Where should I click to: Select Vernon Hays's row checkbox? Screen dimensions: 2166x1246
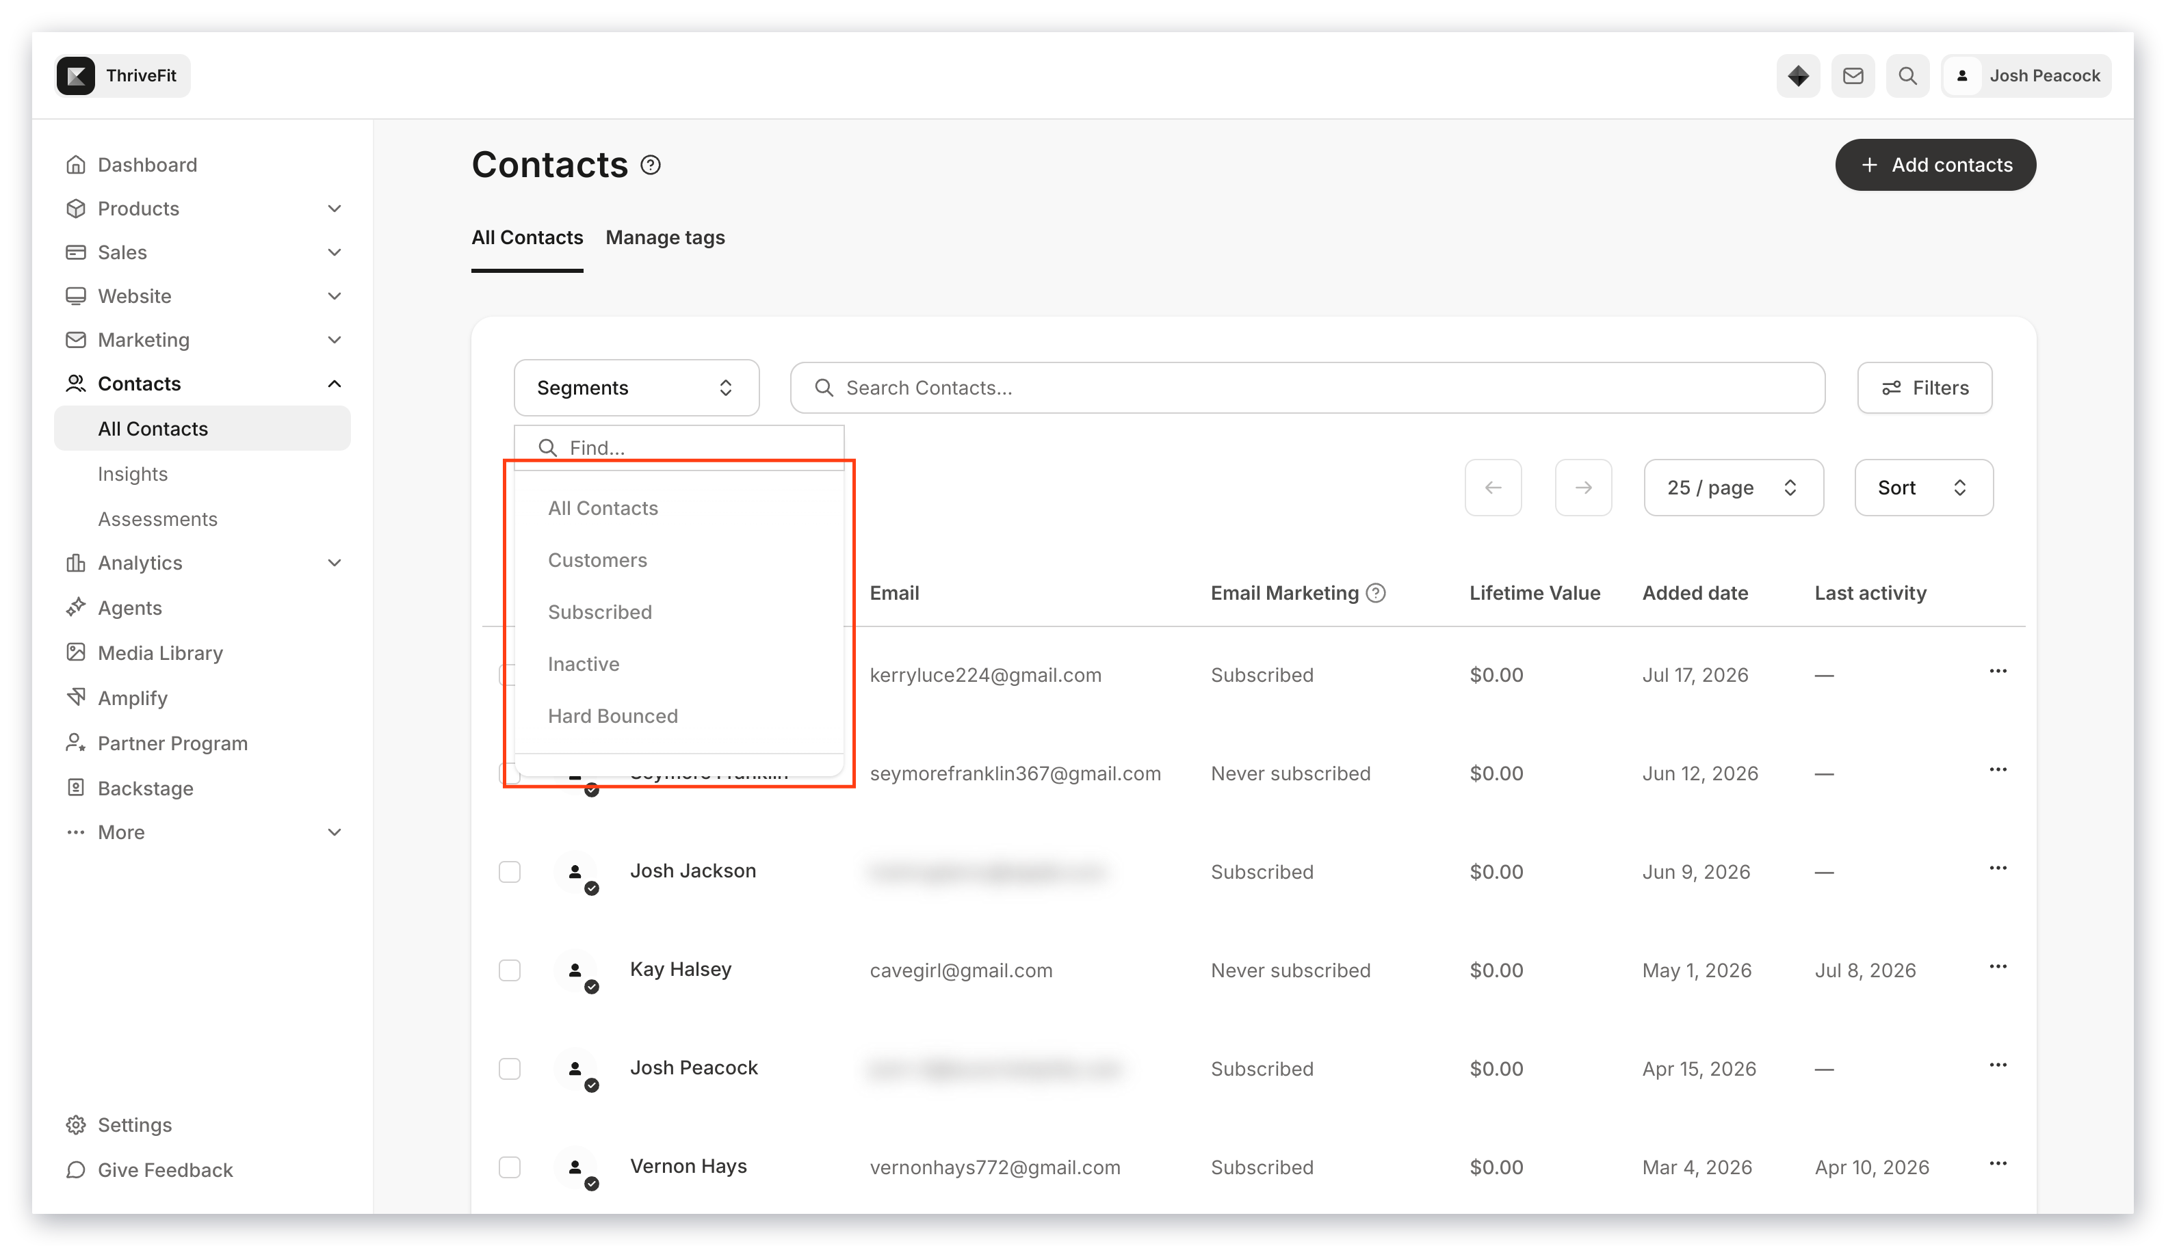click(x=510, y=1167)
